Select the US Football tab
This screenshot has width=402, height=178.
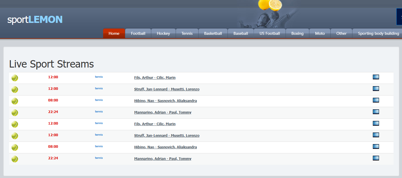269,33
